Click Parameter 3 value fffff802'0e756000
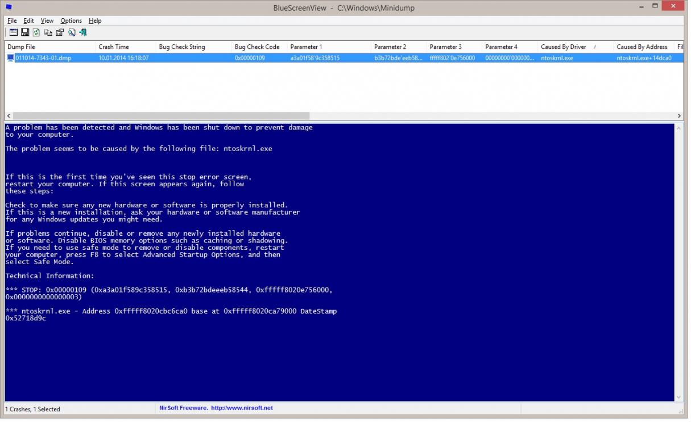This screenshot has width=691, height=426. coord(452,58)
